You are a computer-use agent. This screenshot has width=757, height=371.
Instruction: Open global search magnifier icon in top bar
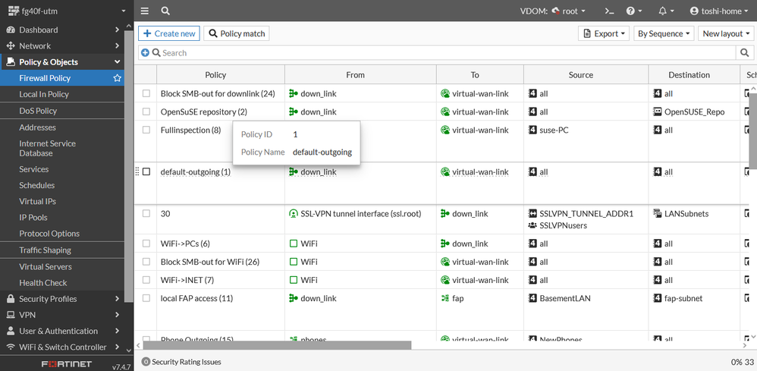click(x=165, y=11)
